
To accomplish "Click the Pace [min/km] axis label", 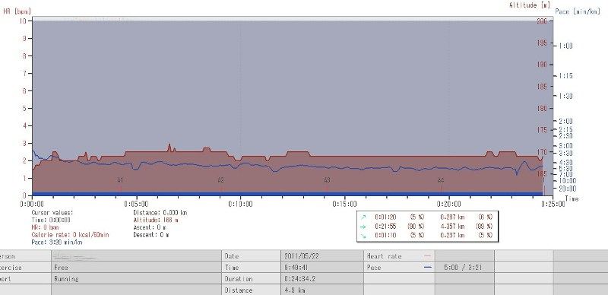I will (x=578, y=11).
